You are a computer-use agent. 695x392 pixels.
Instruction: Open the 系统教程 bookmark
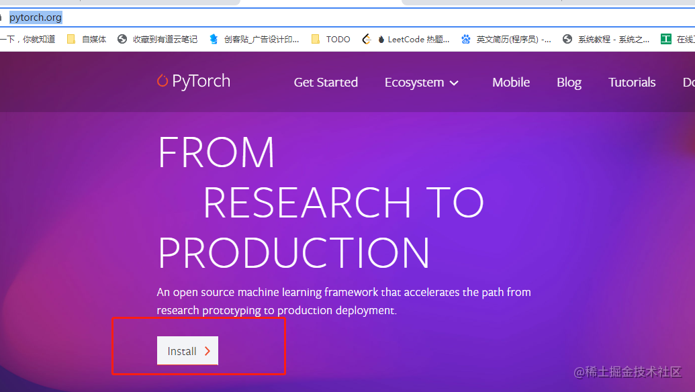[x=606, y=40]
